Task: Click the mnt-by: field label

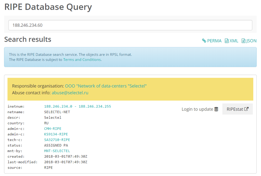Action: click(x=15, y=151)
